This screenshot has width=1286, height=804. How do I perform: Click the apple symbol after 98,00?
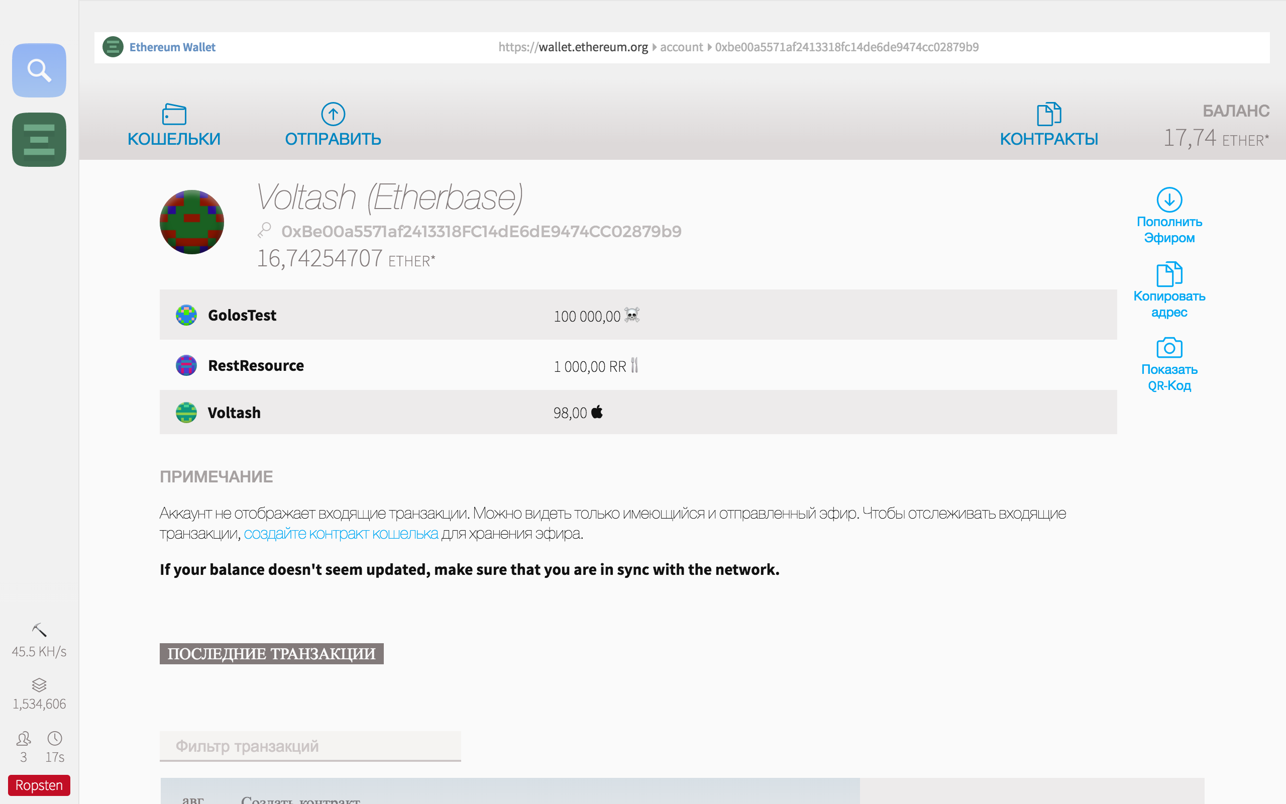click(597, 412)
